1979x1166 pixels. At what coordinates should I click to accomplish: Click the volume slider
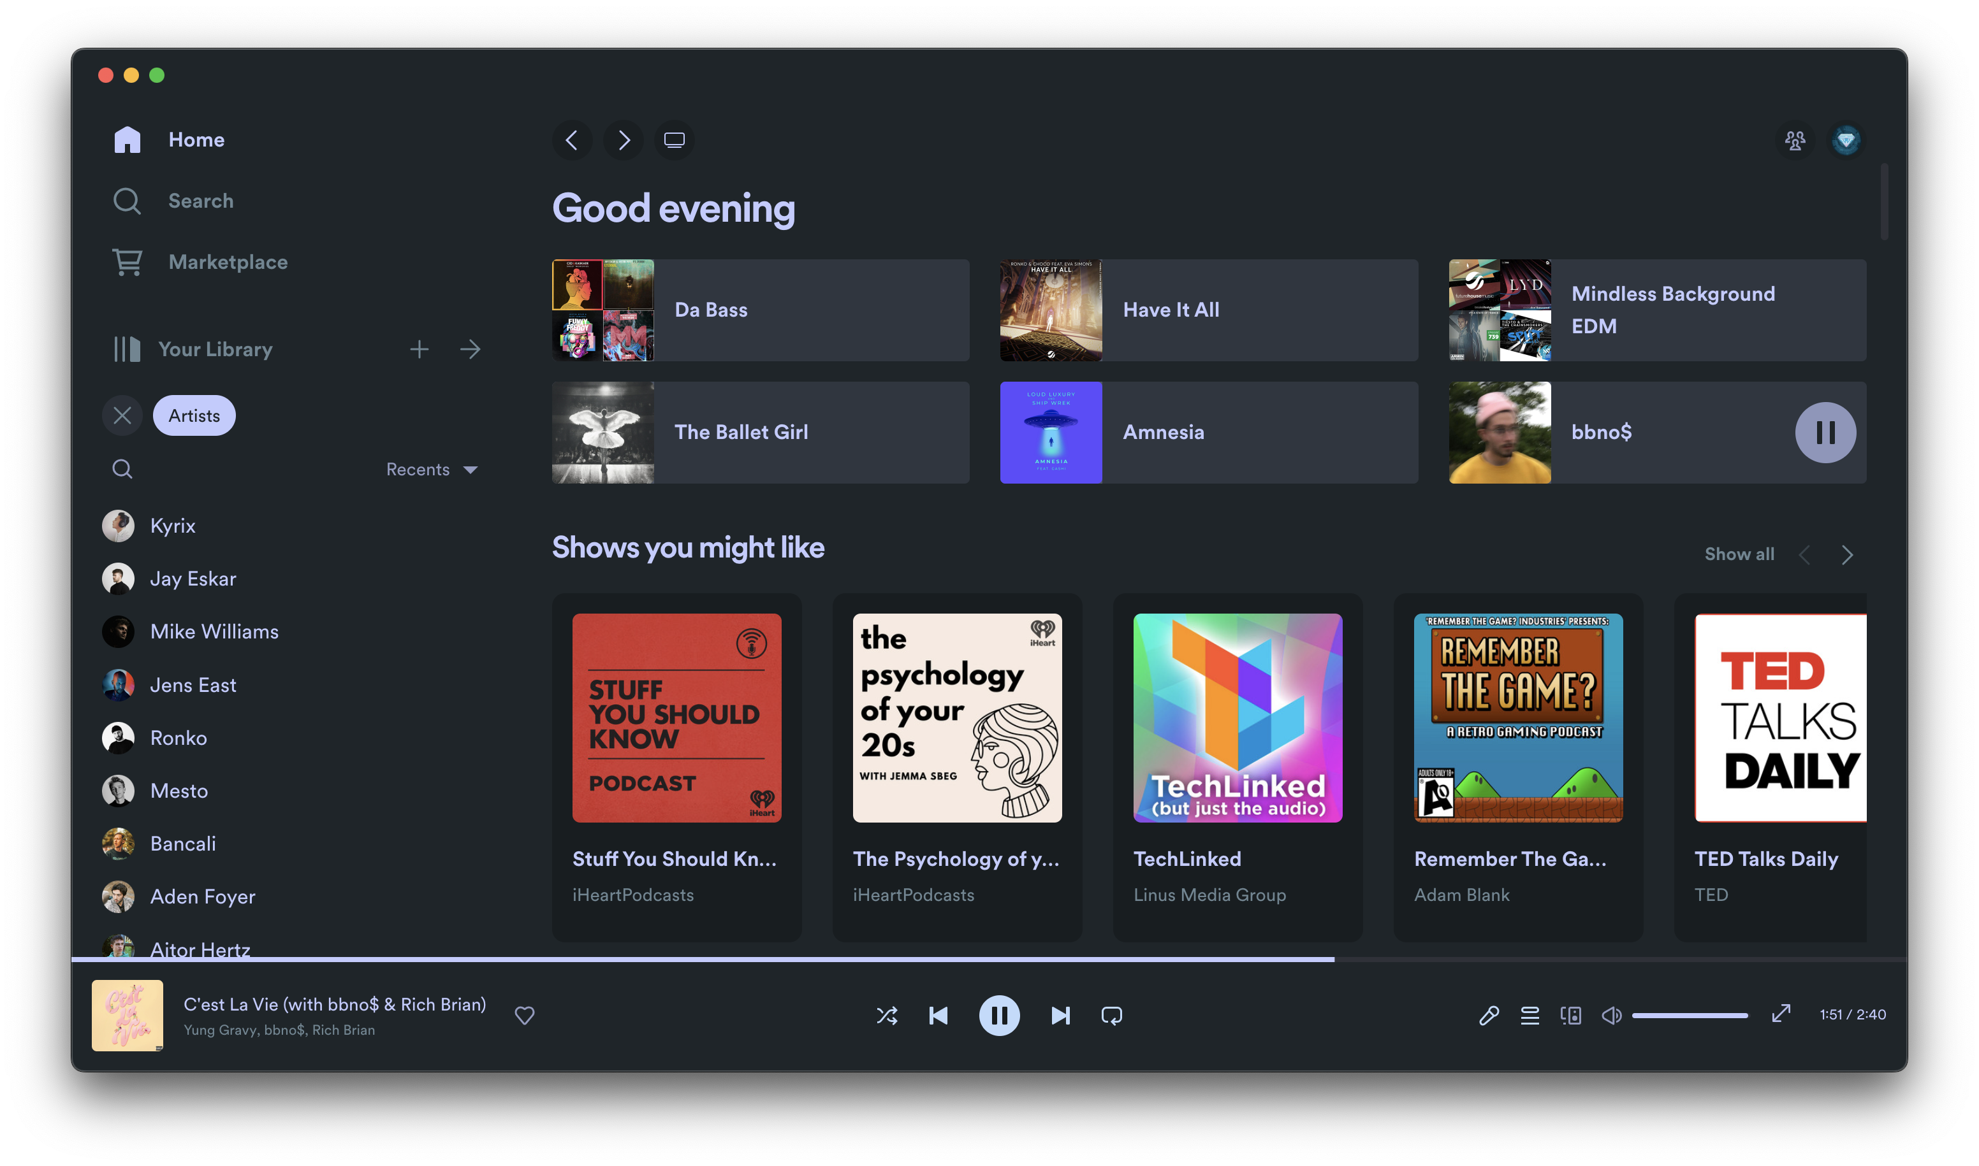[x=1690, y=1015]
